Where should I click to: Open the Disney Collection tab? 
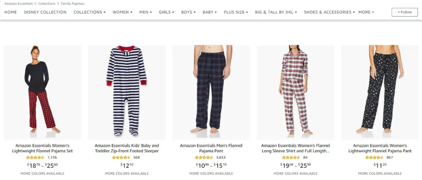coord(45,12)
